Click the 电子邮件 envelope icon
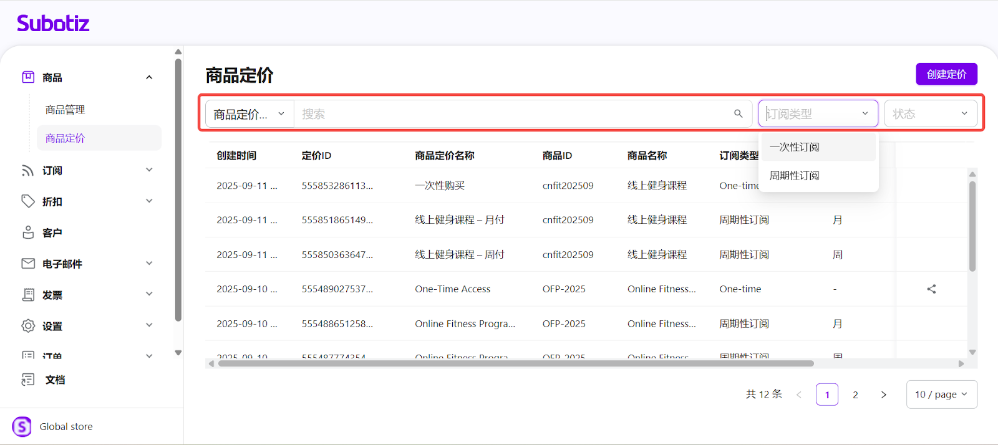Image resolution: width=998 pixels, height=445 pixels. click(x=28, y=264)
